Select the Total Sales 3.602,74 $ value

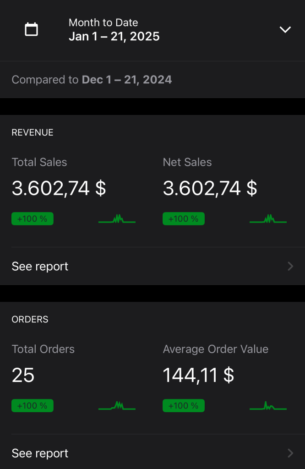tap(59, 188)
